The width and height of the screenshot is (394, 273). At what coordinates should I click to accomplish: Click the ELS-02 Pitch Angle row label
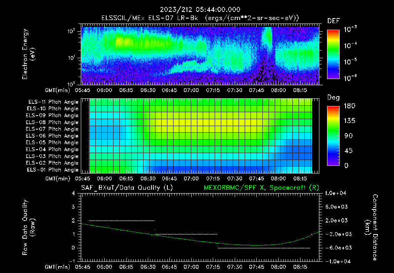click(x=52, y=163)
